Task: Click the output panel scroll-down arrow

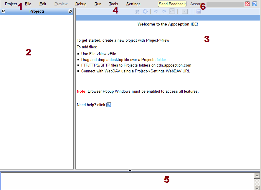Action: click(257, 188)
